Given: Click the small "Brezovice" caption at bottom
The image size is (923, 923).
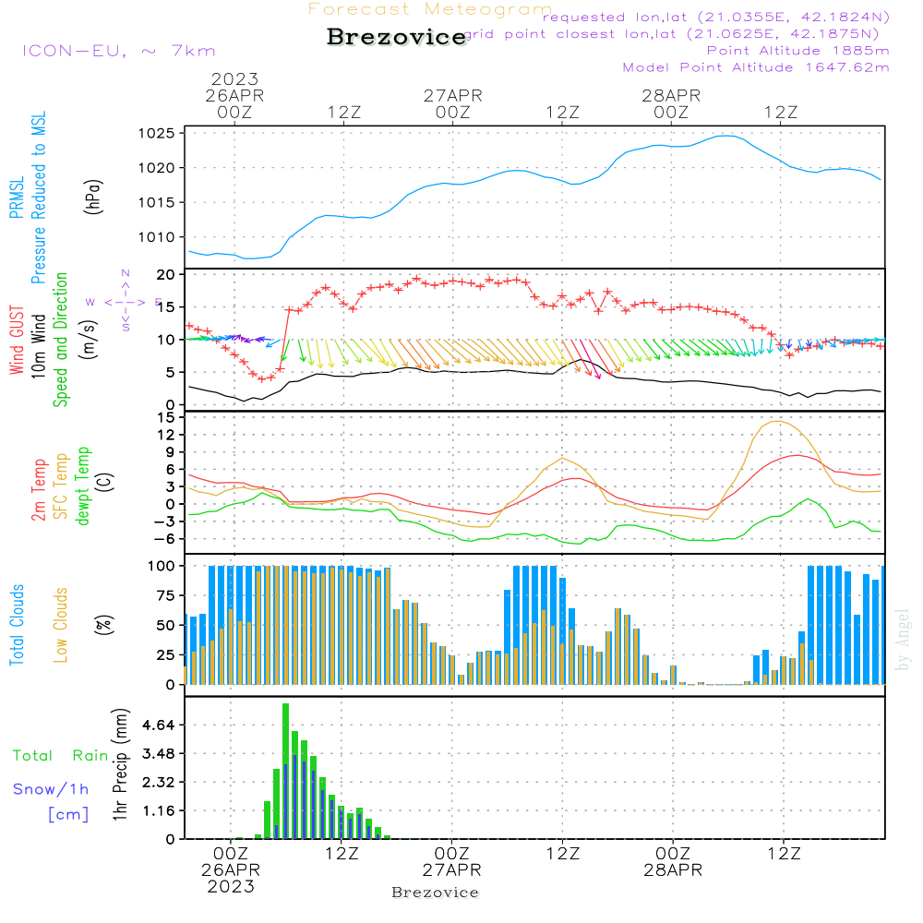Looking at the screenshot, I should click(435, 893).
